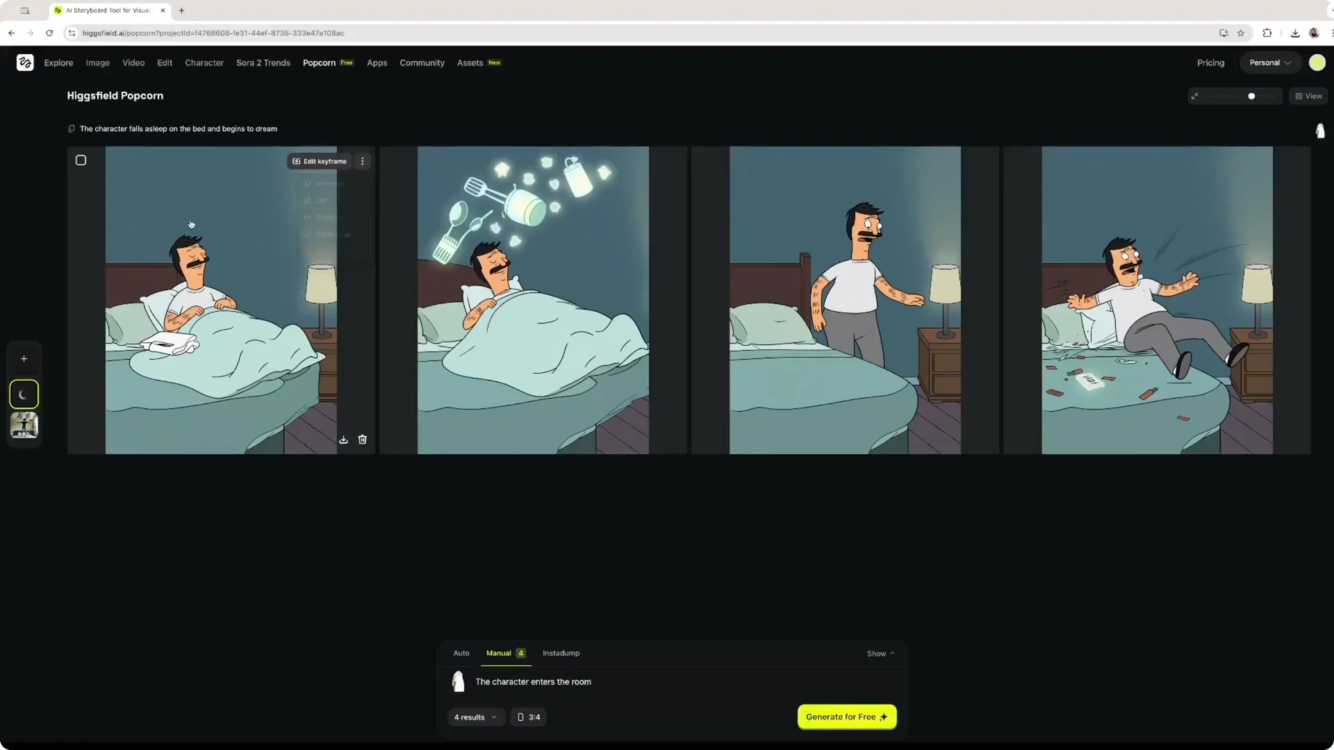Click the plus icon in the left sidebar
Screen dimensions: 1334x750
(x=24, y=358)
